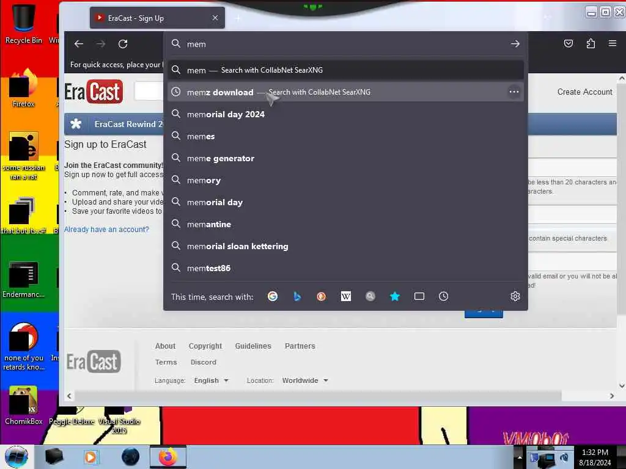Viewport: 626px width, 469px height.
Task: Reload the page with the refresh icon
Action: 123,44
